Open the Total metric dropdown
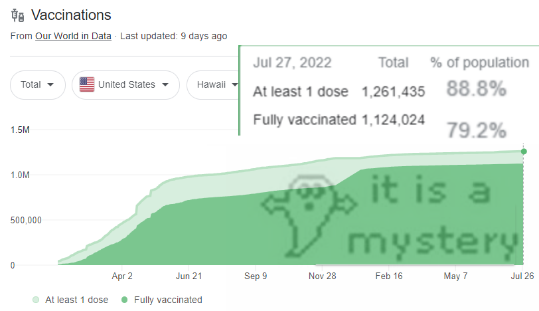539x311 pixels. coord(38,85)
